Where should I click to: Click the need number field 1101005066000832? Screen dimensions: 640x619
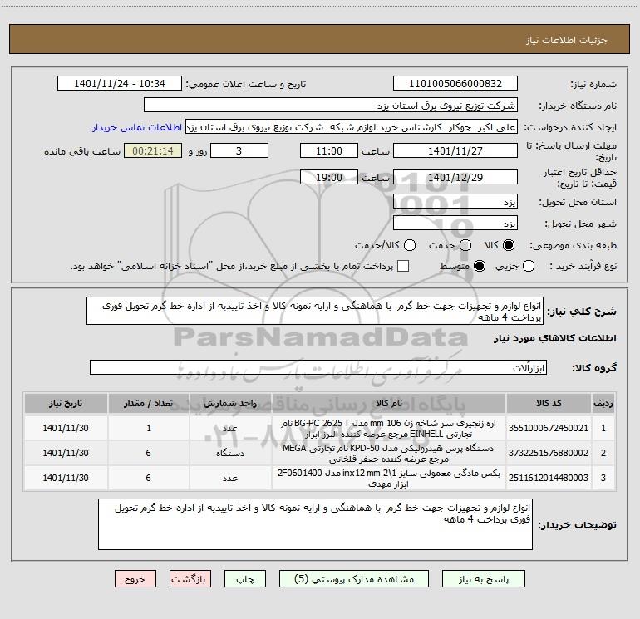pos(455,84)
